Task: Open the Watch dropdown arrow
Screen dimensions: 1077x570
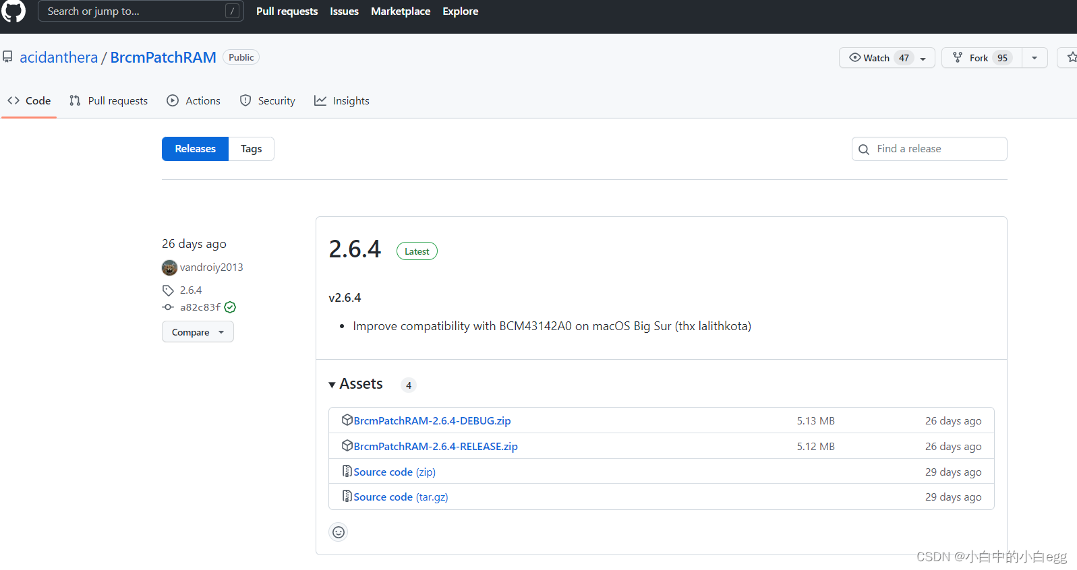Action: coord(923,59)
